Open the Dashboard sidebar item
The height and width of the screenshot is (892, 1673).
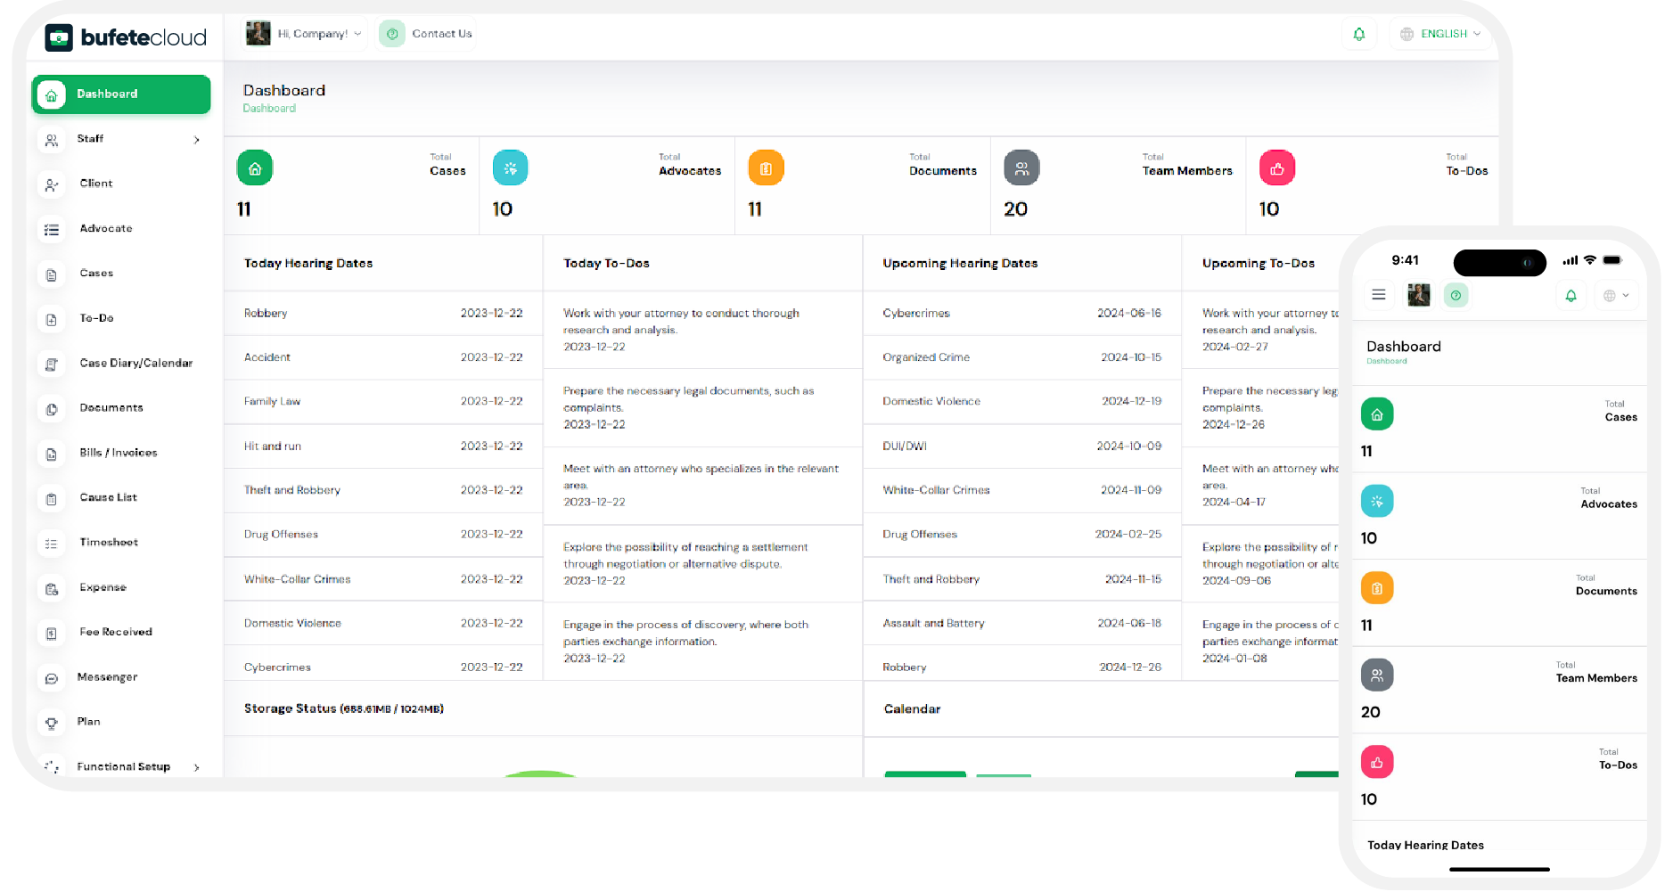tap(121, 94)
